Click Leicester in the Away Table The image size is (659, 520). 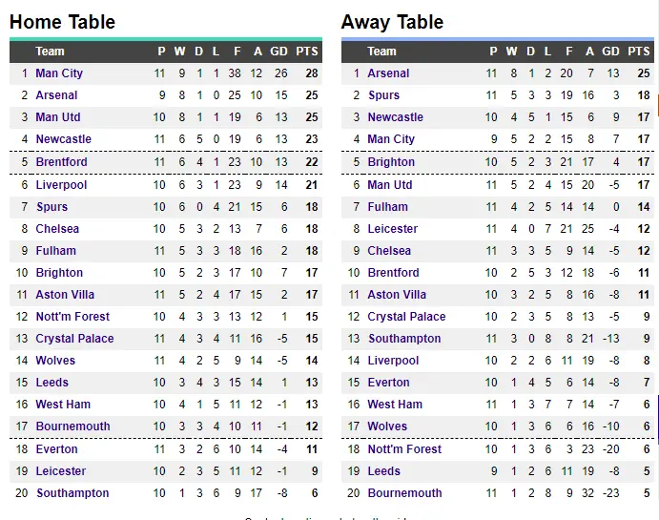(x=393, y=229)
